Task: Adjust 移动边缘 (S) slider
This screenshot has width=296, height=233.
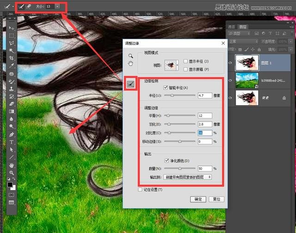Action: [180, 141]
